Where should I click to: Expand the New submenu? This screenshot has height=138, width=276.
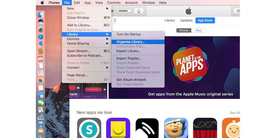[x=87, y=9]
